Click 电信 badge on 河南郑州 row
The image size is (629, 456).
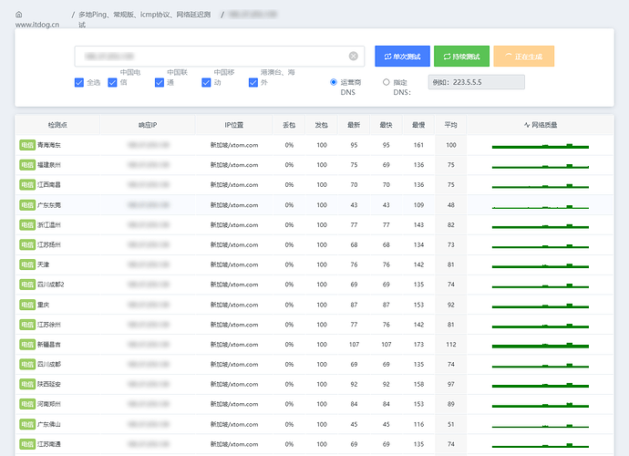[27, 404]
